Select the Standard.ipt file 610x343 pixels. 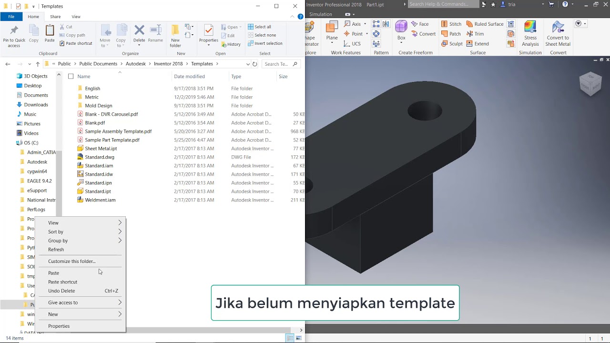(98, 192)
